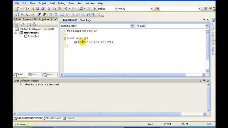Collapse the #include outlining region
The height and width of the screenshot is (128, 228).
click(x=65, y=31)
